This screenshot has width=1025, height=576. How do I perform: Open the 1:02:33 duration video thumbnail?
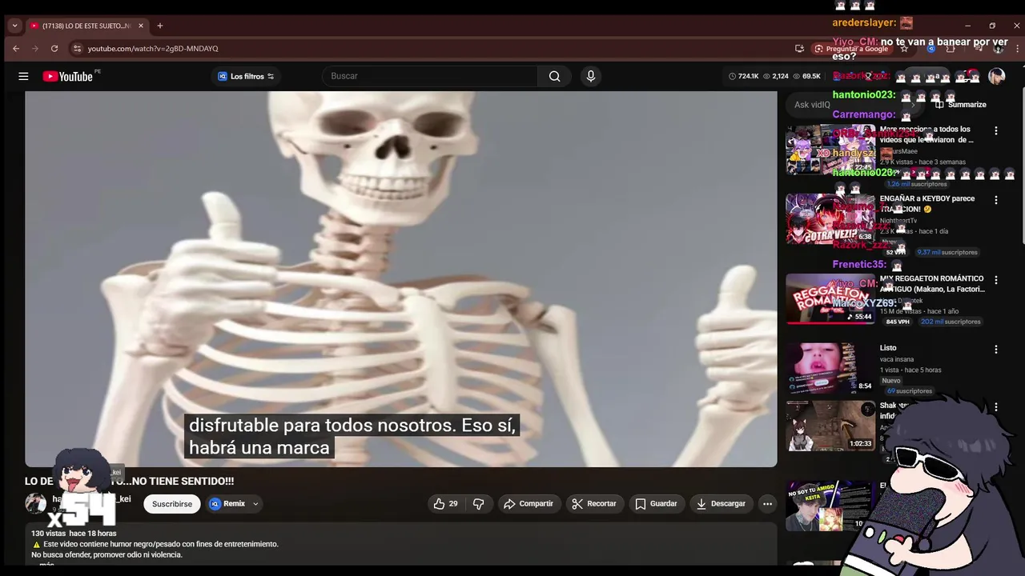tap(830, 426)
